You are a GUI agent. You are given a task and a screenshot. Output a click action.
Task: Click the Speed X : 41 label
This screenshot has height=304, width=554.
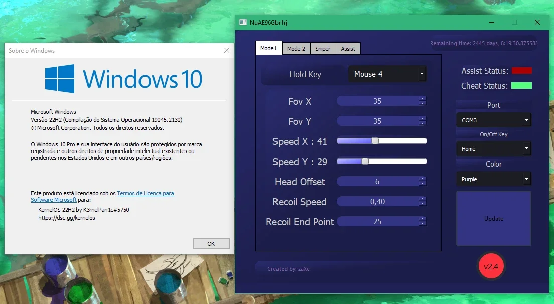coord(300,141)
